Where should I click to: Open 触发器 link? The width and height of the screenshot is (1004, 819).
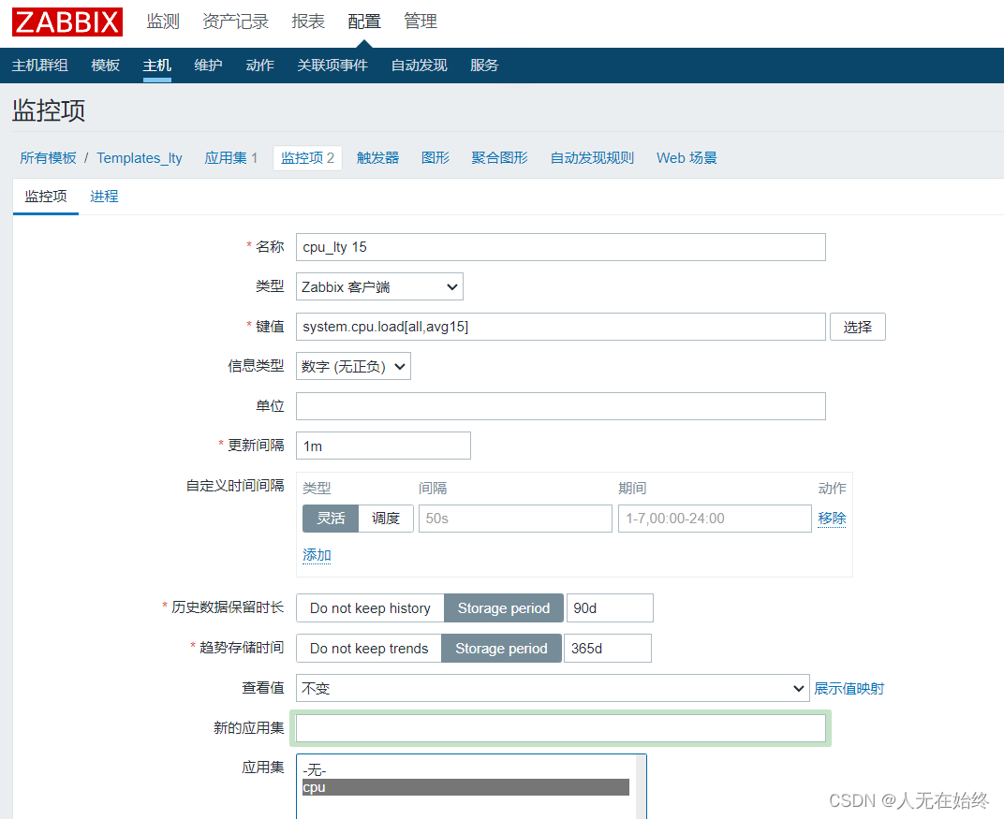pyautogui.click(x=377, y=158)
